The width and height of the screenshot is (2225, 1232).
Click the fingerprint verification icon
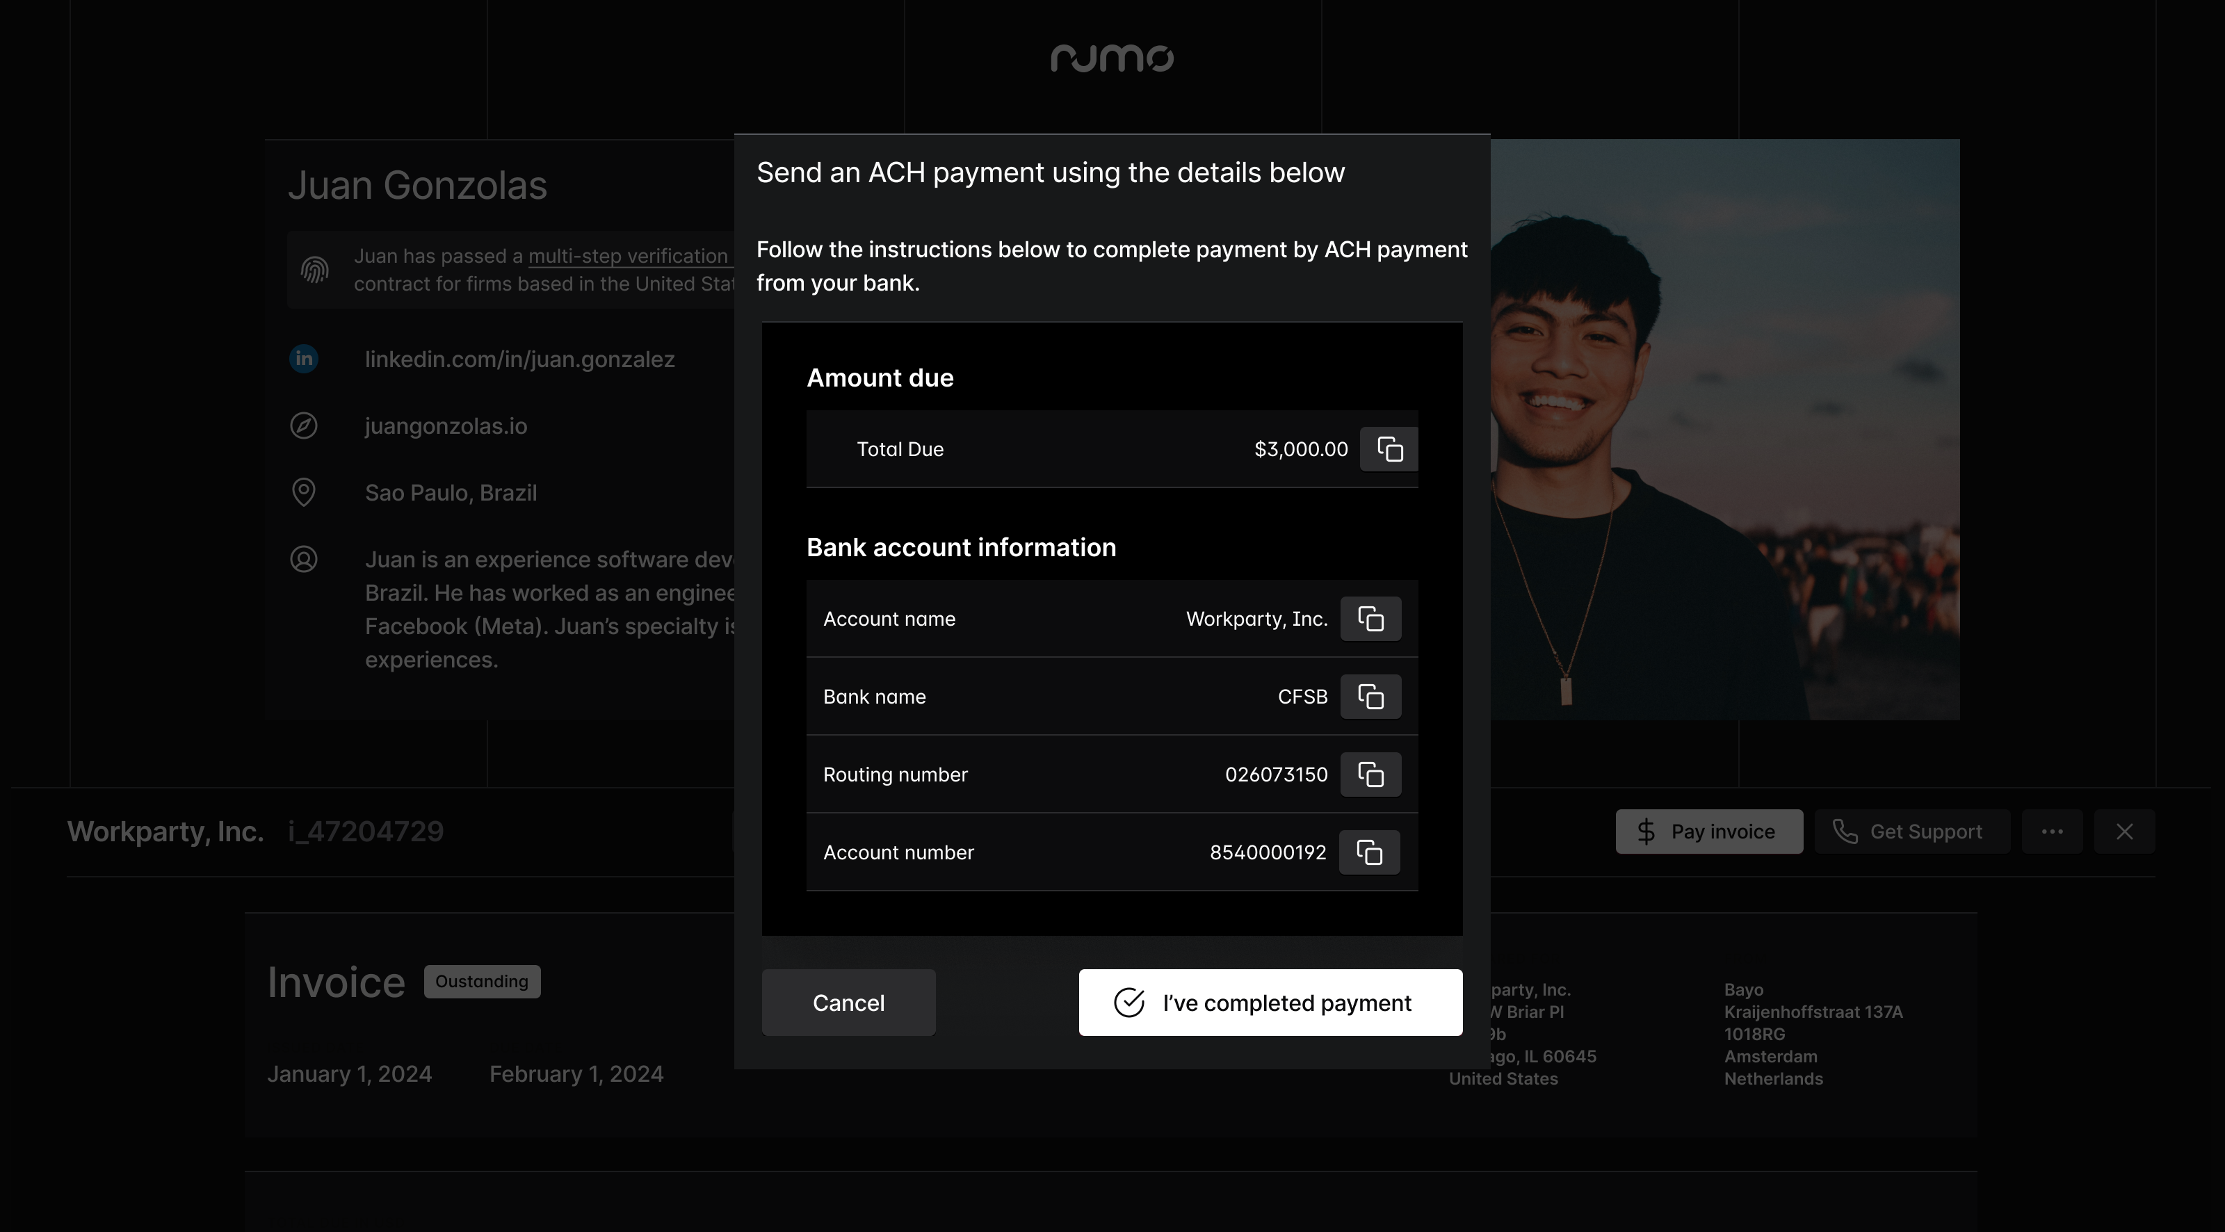[x=314, y=270]
